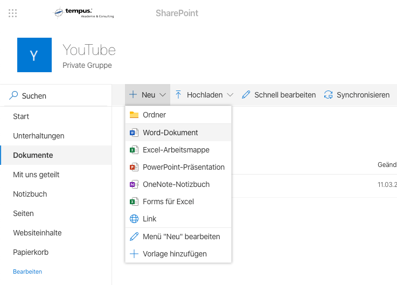The width and height of the screenshot is (397, 285).
Task: Click the globe Link icon
Action: coord(134,219)
